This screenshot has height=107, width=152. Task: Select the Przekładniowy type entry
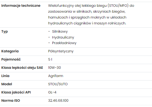click(x=64, y=43)
